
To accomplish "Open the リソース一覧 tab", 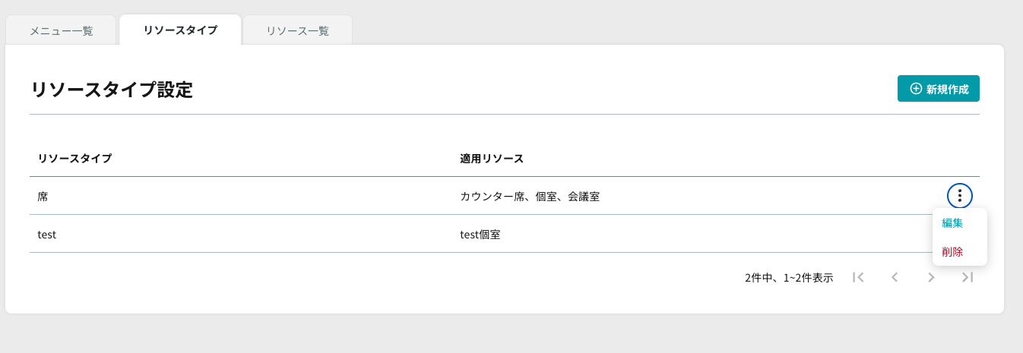I will coord(298,31).
